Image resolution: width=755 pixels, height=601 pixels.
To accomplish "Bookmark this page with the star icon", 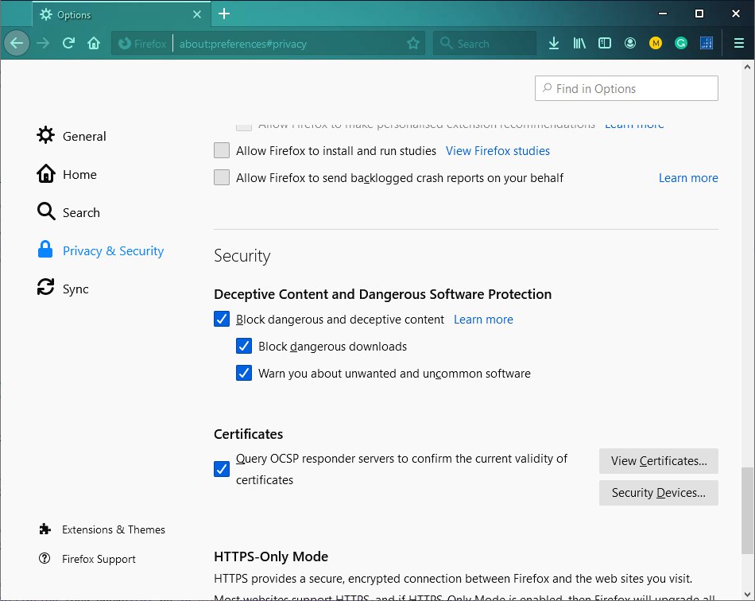I will pyautogui.click(x=412, y=44).
